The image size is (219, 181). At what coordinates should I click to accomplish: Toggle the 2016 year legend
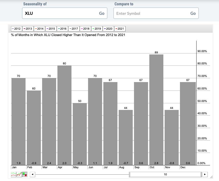pyautogui.click(x=63, y=29)
